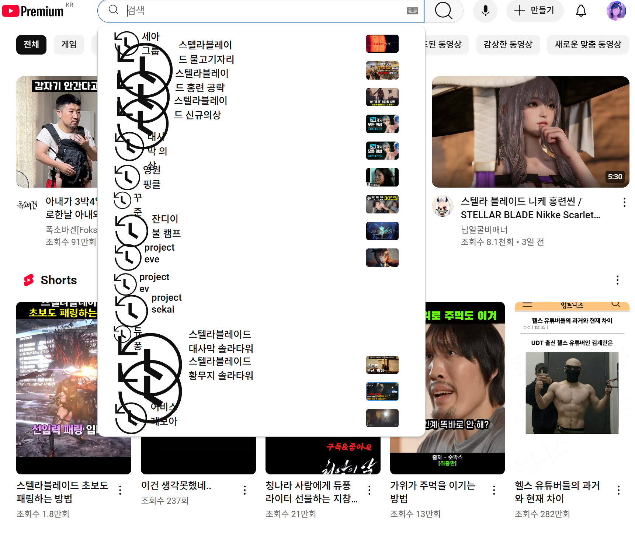This screenshot has height=533, width=635.
Task: Open Shorts section more options menu
Action: [x=617, y=280]
